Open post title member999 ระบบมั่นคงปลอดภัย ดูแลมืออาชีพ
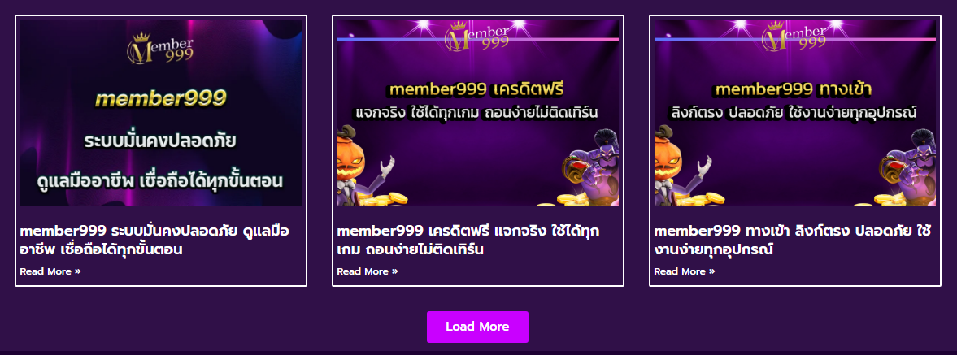 (x=155, y=240)
